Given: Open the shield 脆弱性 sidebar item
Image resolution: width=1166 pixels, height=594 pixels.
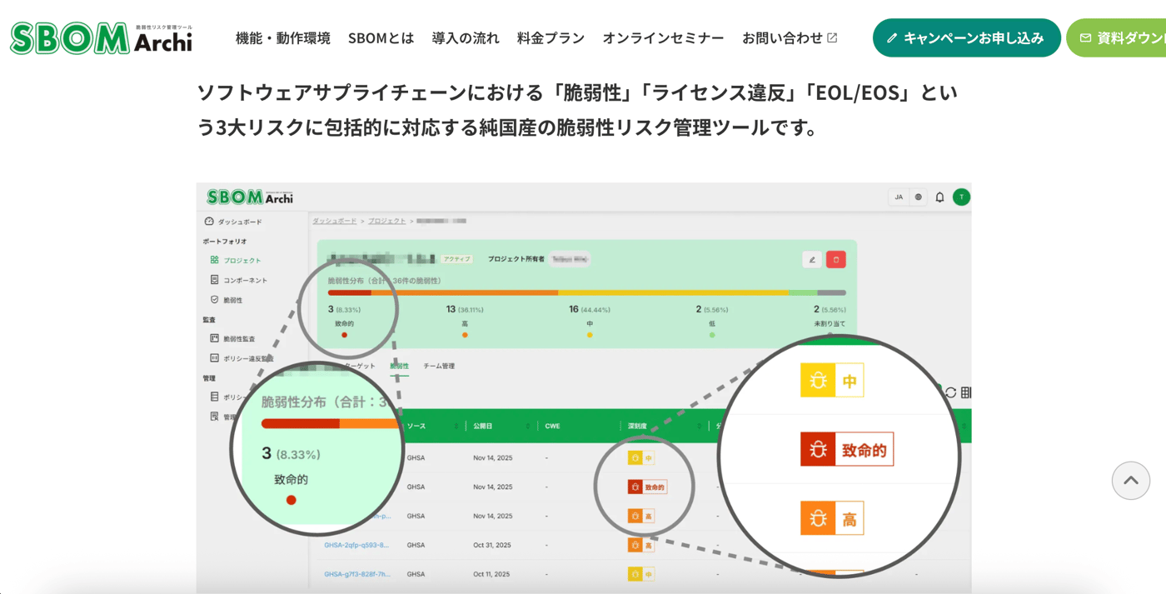Looking at the screenshot, I should (227, 300).
